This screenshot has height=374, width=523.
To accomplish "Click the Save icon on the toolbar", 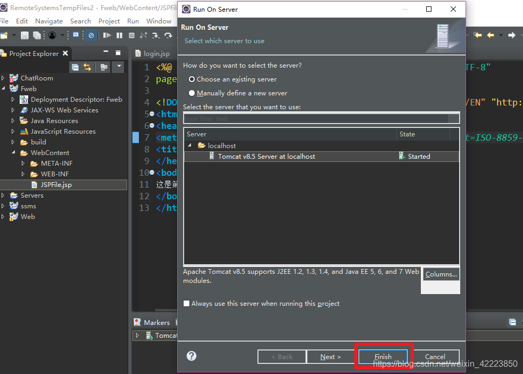I will click(x=25, y=35).
